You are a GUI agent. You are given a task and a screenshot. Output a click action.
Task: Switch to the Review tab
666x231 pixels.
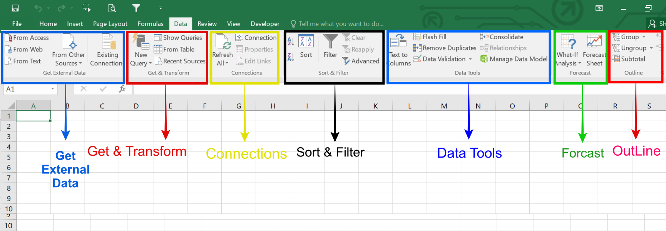pyautogui.click(x=207, y=24)
